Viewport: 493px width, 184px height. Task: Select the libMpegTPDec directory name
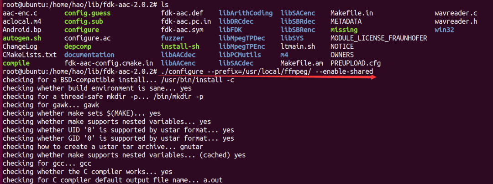pyautogui.click(x=241, y=38)
